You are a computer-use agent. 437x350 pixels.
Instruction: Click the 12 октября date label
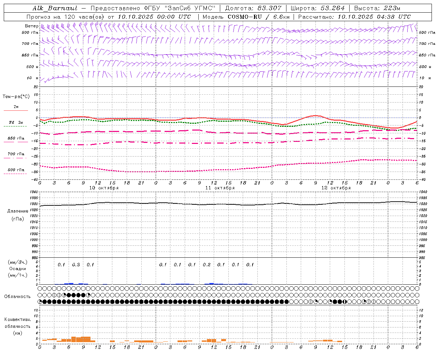pyautogui.click(x=336, y=188)
